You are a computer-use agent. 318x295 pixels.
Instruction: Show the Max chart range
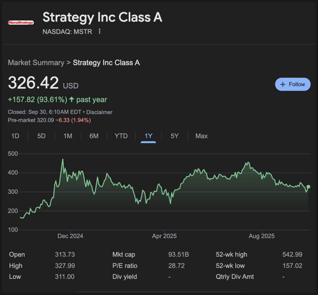[201, 136]
